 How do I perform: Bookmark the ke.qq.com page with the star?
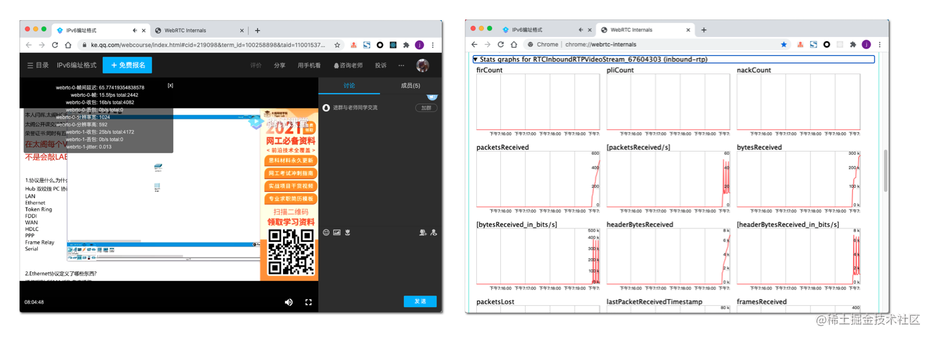(x=337, y=45)
